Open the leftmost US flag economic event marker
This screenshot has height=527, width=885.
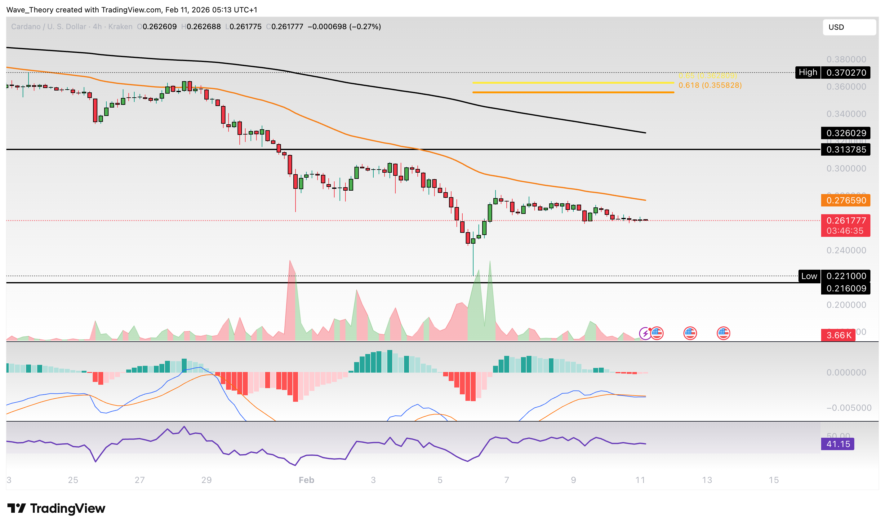[657, 334]
